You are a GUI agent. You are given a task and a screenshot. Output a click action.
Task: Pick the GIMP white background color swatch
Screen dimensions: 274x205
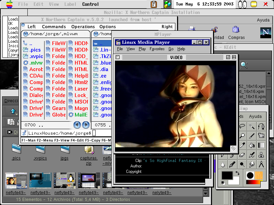pos(235,181)
